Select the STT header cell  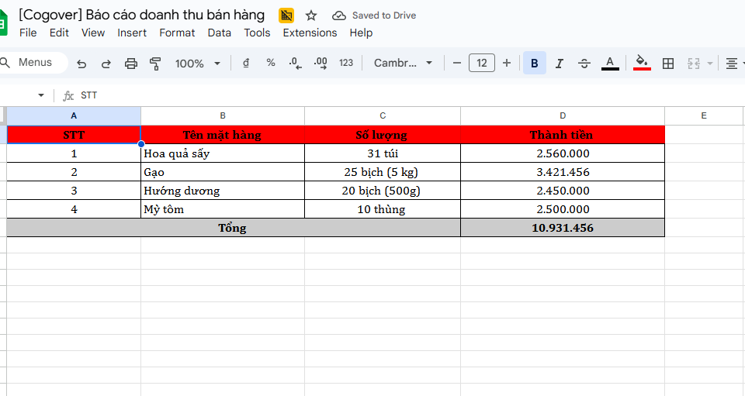74,135
